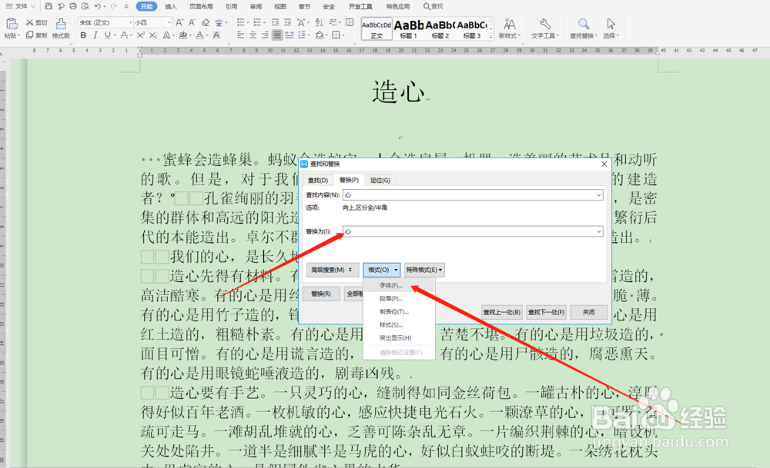Toggle subscript formatting
Screen dimensions: 770x468
point(153,35)
